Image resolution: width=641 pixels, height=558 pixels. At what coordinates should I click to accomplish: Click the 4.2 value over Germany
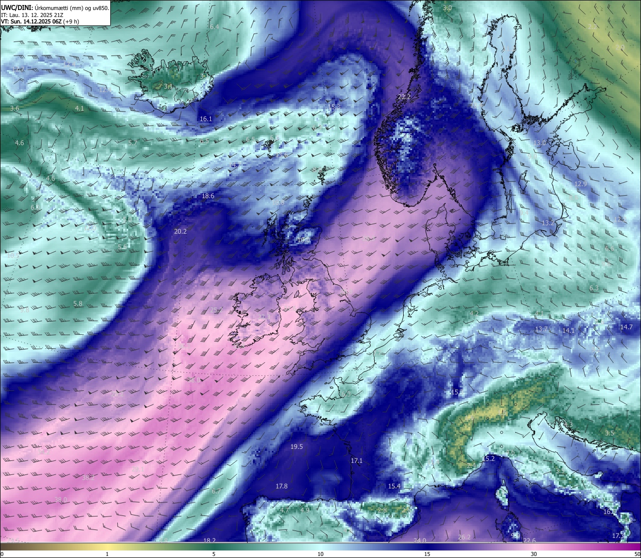pyautogui.click(x=474, y=314)
